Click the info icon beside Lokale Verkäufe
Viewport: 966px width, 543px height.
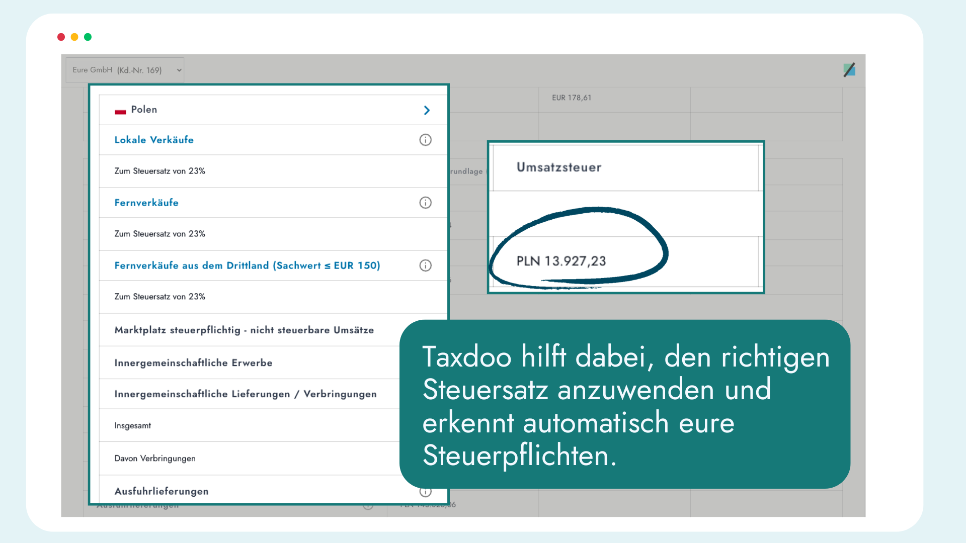point(425,140)
